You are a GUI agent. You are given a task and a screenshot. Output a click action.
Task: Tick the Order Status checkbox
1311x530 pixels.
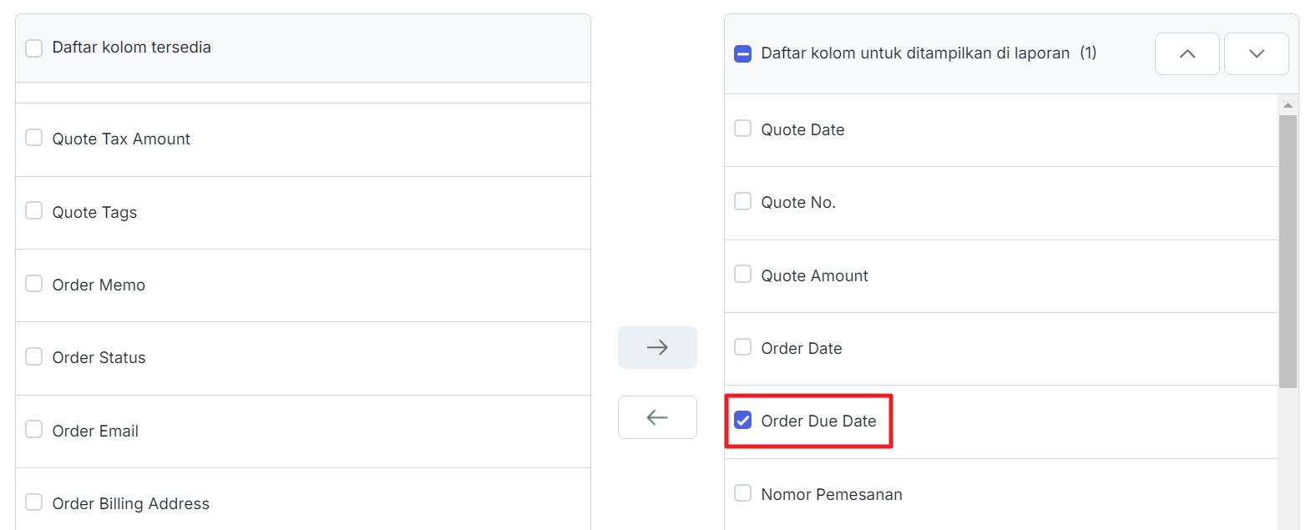(x=34, y=357)
